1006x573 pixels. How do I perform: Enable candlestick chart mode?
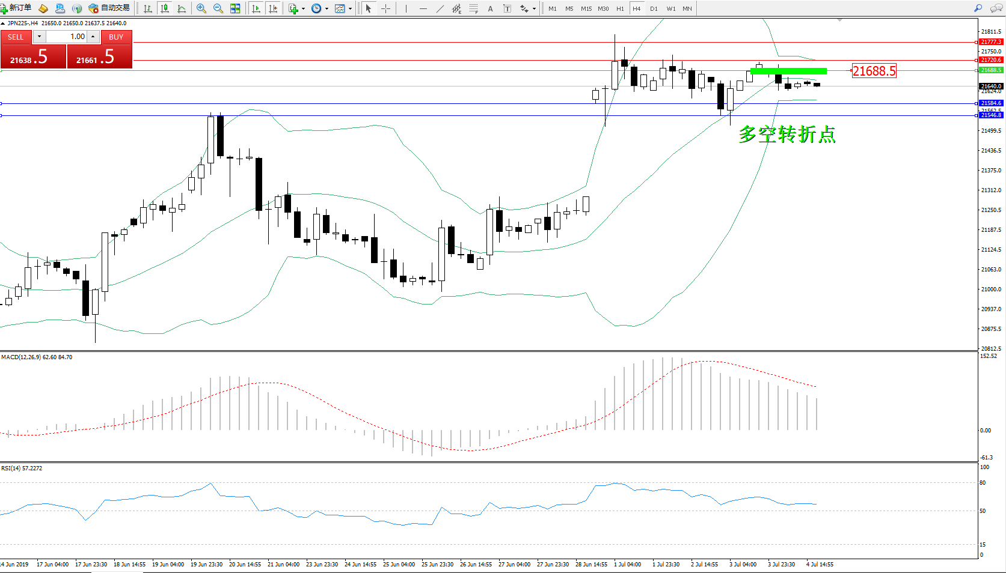164,8
